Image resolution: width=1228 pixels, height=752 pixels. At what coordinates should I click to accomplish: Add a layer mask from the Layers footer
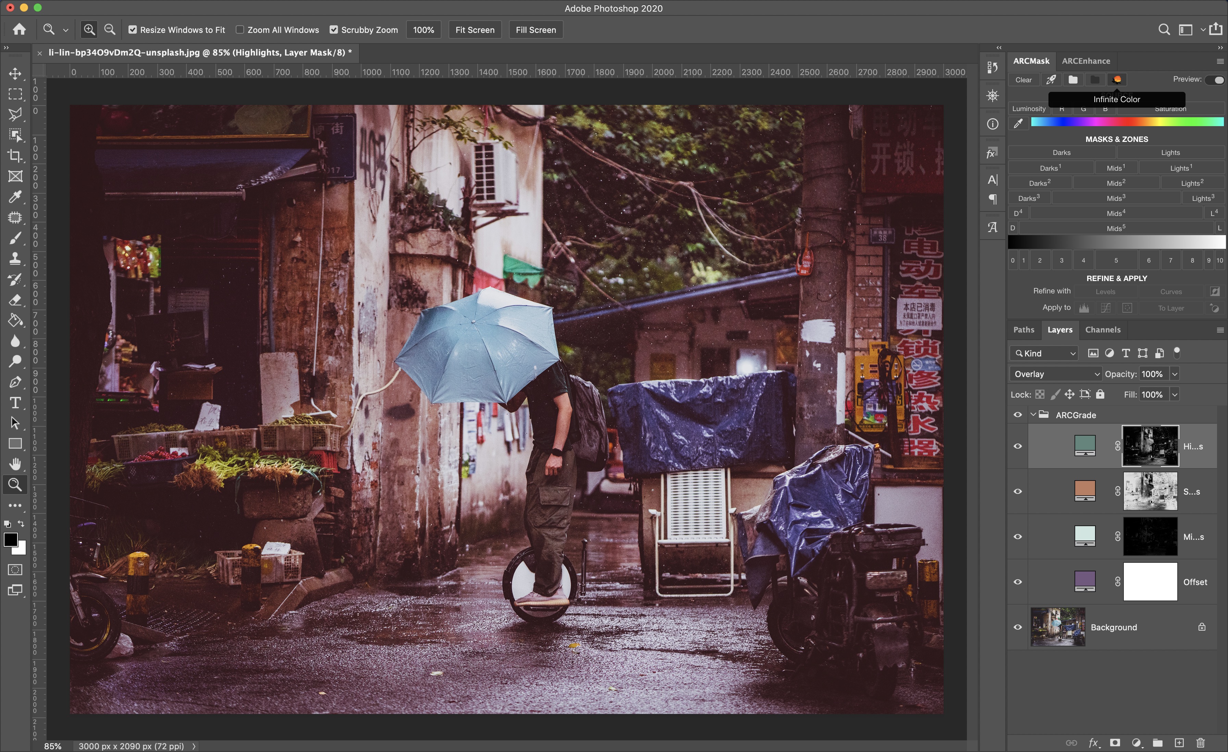[1115, 742]
